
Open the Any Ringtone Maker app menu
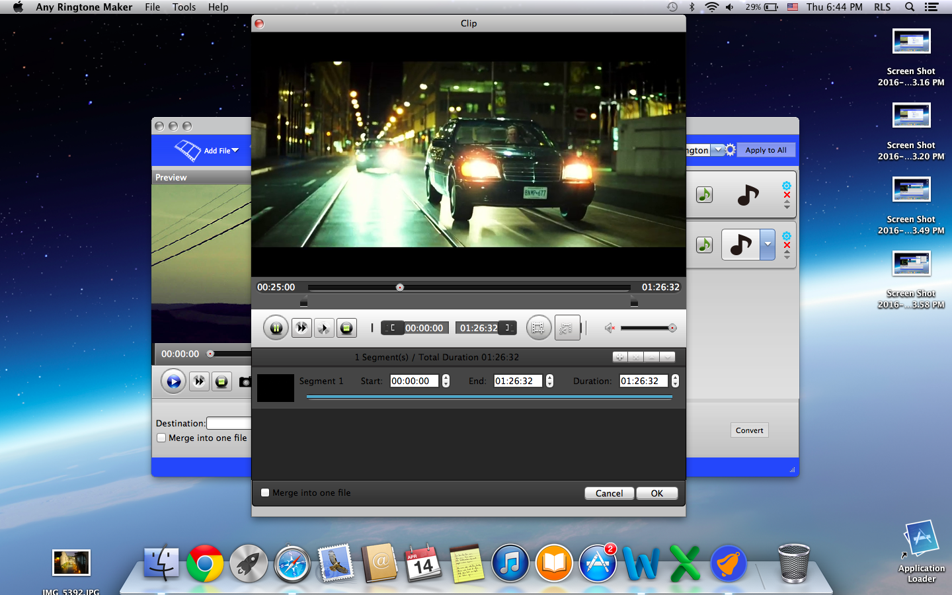pyautogui.click(x=84, y=7)
